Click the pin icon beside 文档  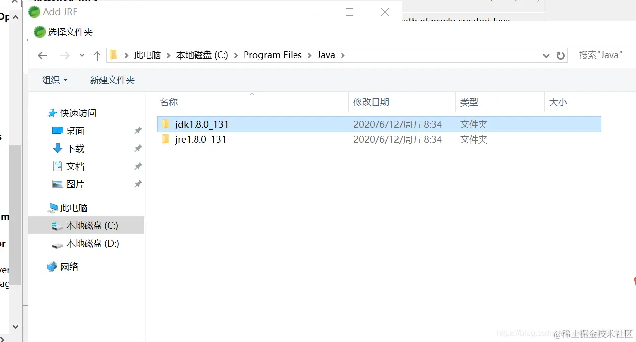pos(138,167)
